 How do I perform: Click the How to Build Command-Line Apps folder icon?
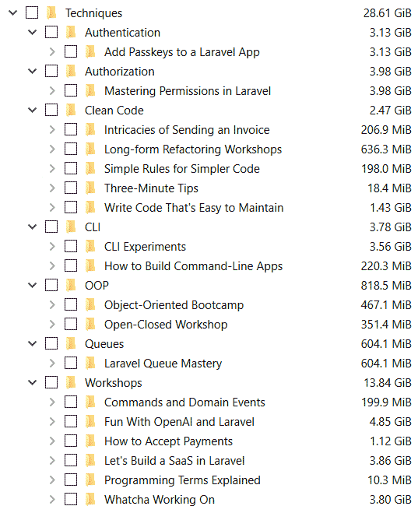click(90, 266)
